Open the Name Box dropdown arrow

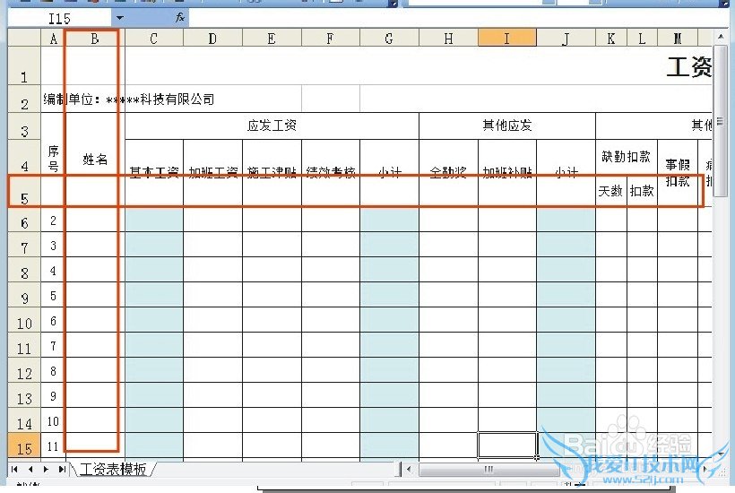pyautogui.click(x=119, y=18)
